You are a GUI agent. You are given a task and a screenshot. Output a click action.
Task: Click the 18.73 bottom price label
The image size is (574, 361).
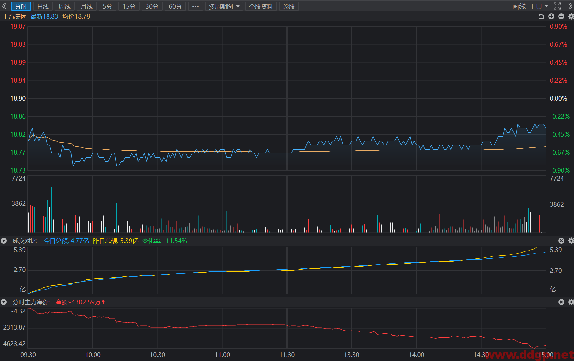click(18, 170)
